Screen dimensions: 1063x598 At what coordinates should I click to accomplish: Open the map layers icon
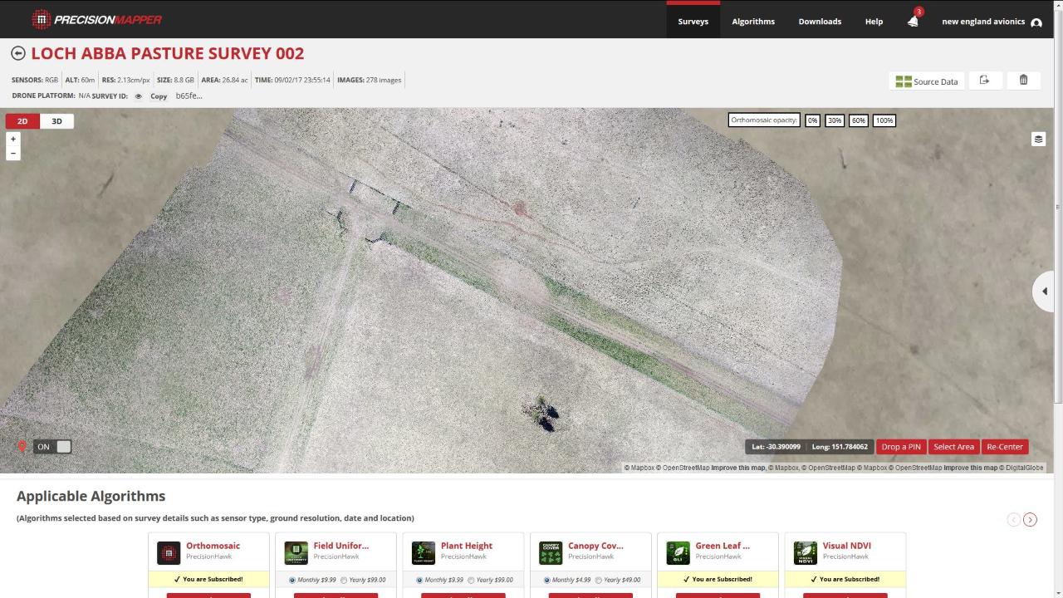pyautogui.click(x=1038, y=139)
